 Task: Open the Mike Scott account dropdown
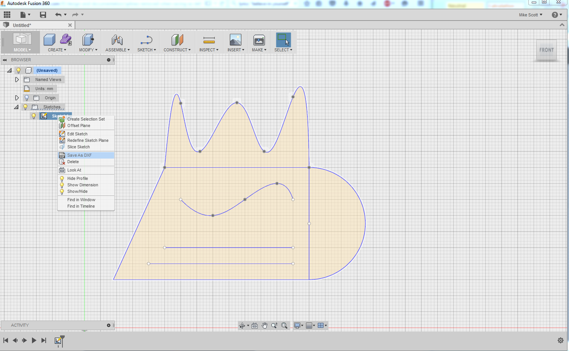point(531,15)
